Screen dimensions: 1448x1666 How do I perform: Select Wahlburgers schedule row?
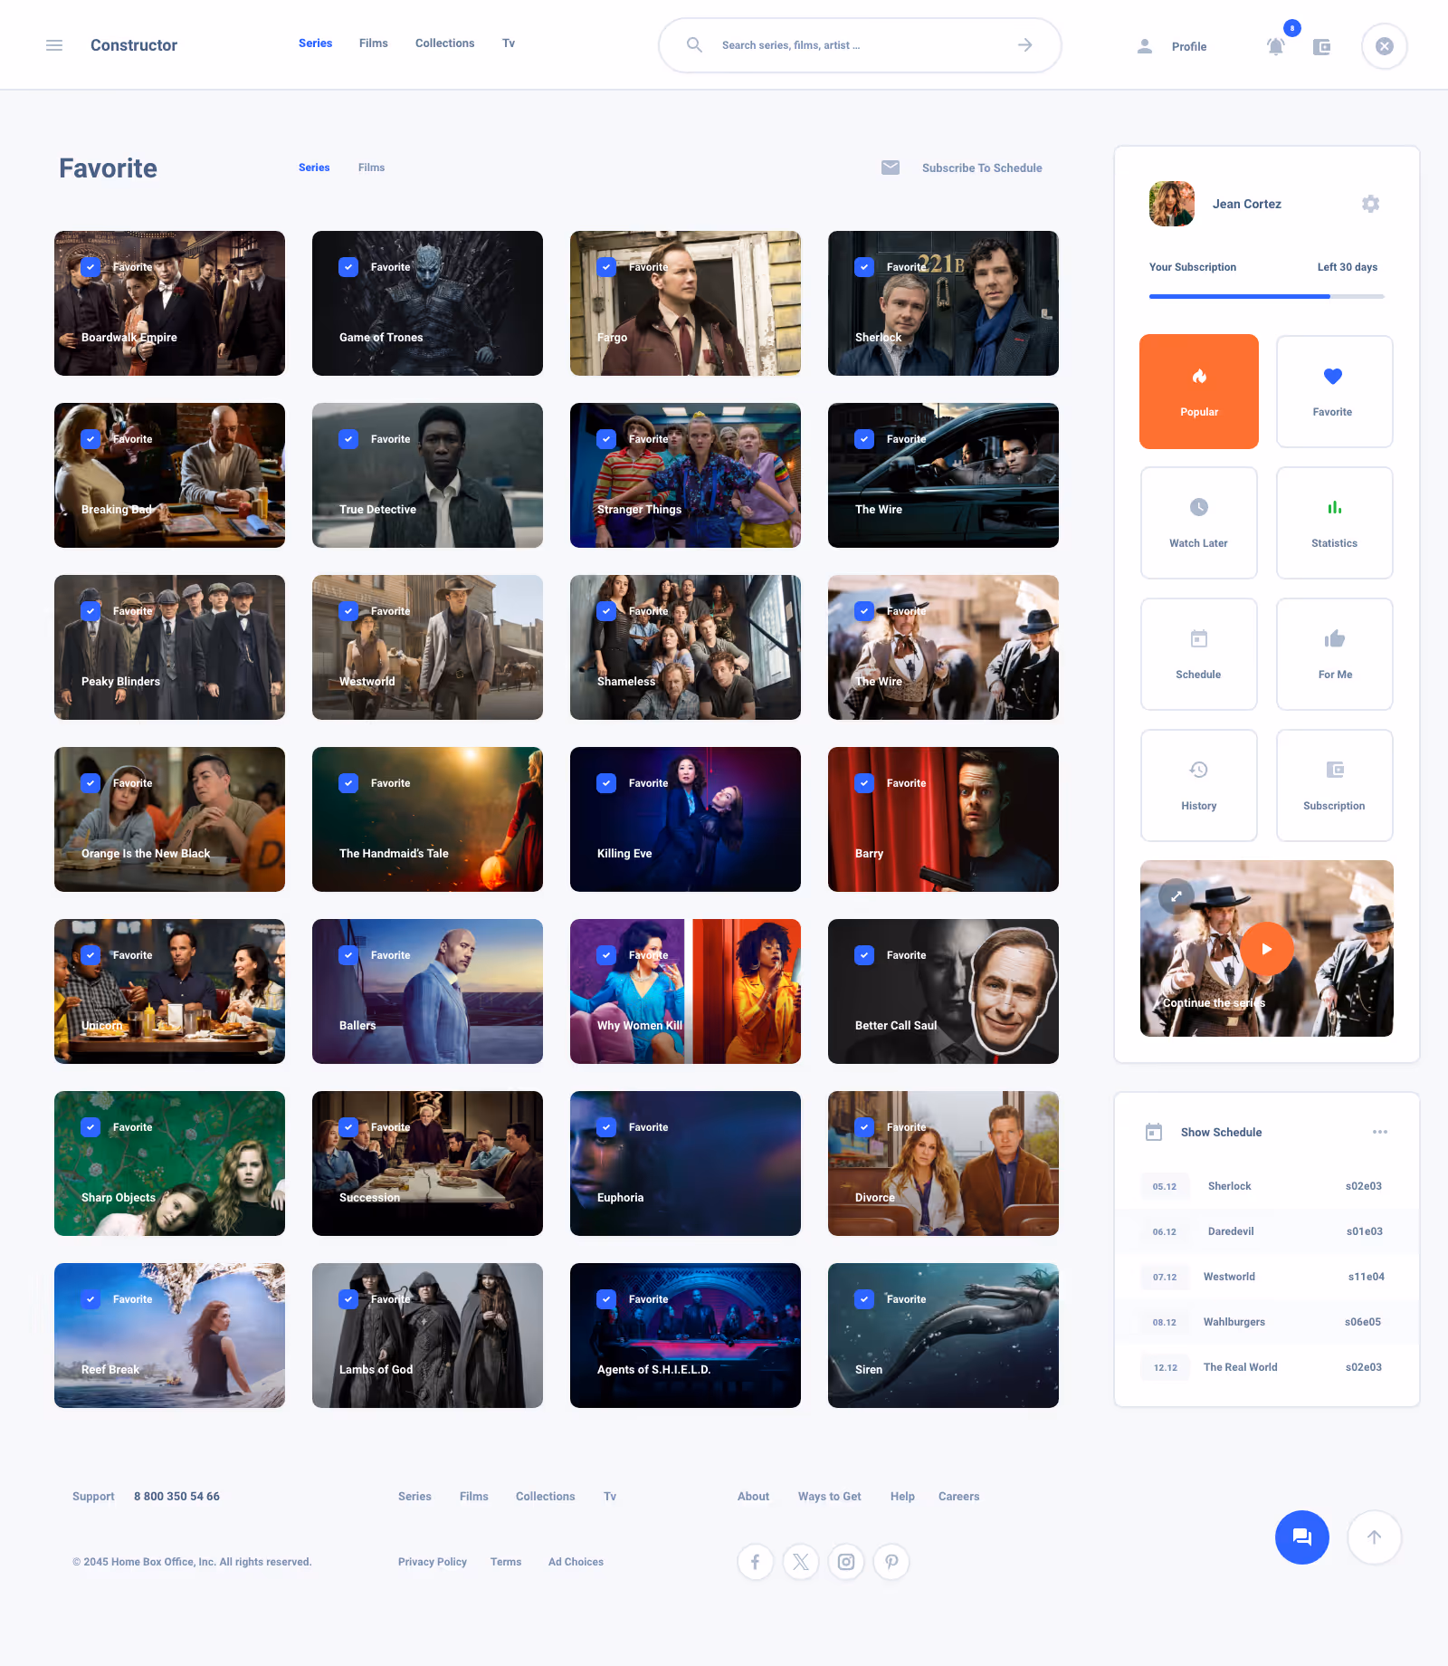click(1266, 1322)
